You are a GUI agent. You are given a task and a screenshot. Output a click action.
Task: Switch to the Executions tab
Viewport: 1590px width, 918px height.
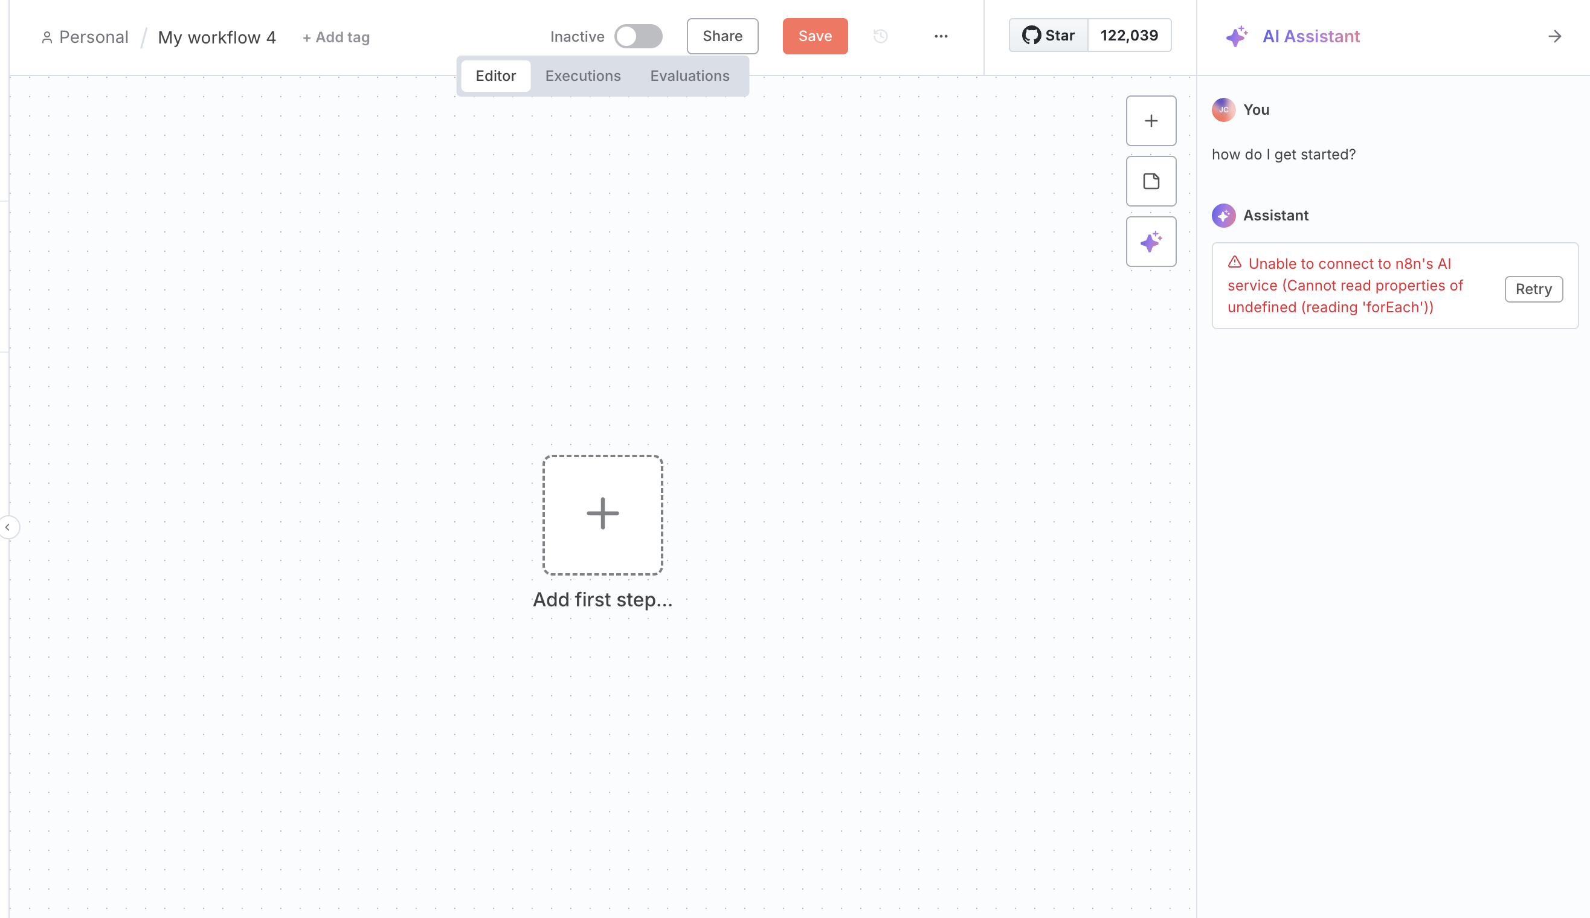coord(582,76)
